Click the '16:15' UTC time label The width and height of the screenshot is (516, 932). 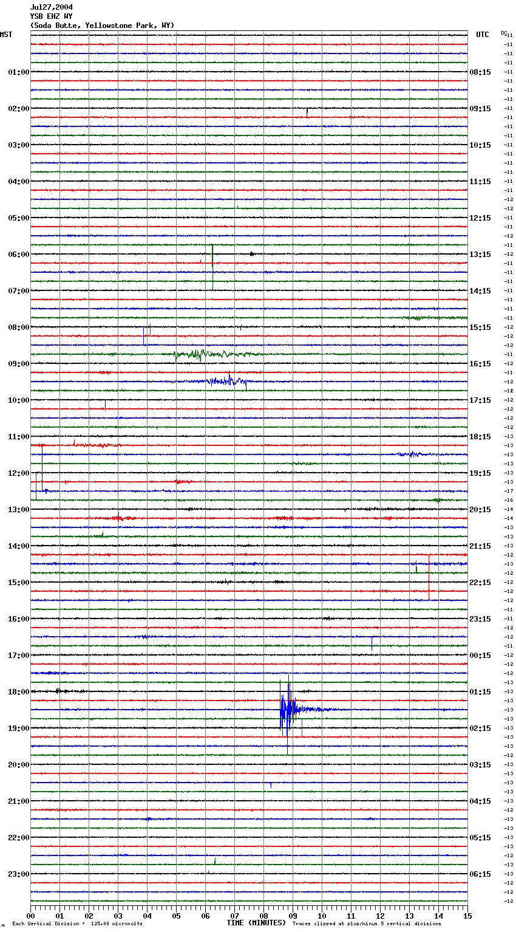(x=480, y=364)
